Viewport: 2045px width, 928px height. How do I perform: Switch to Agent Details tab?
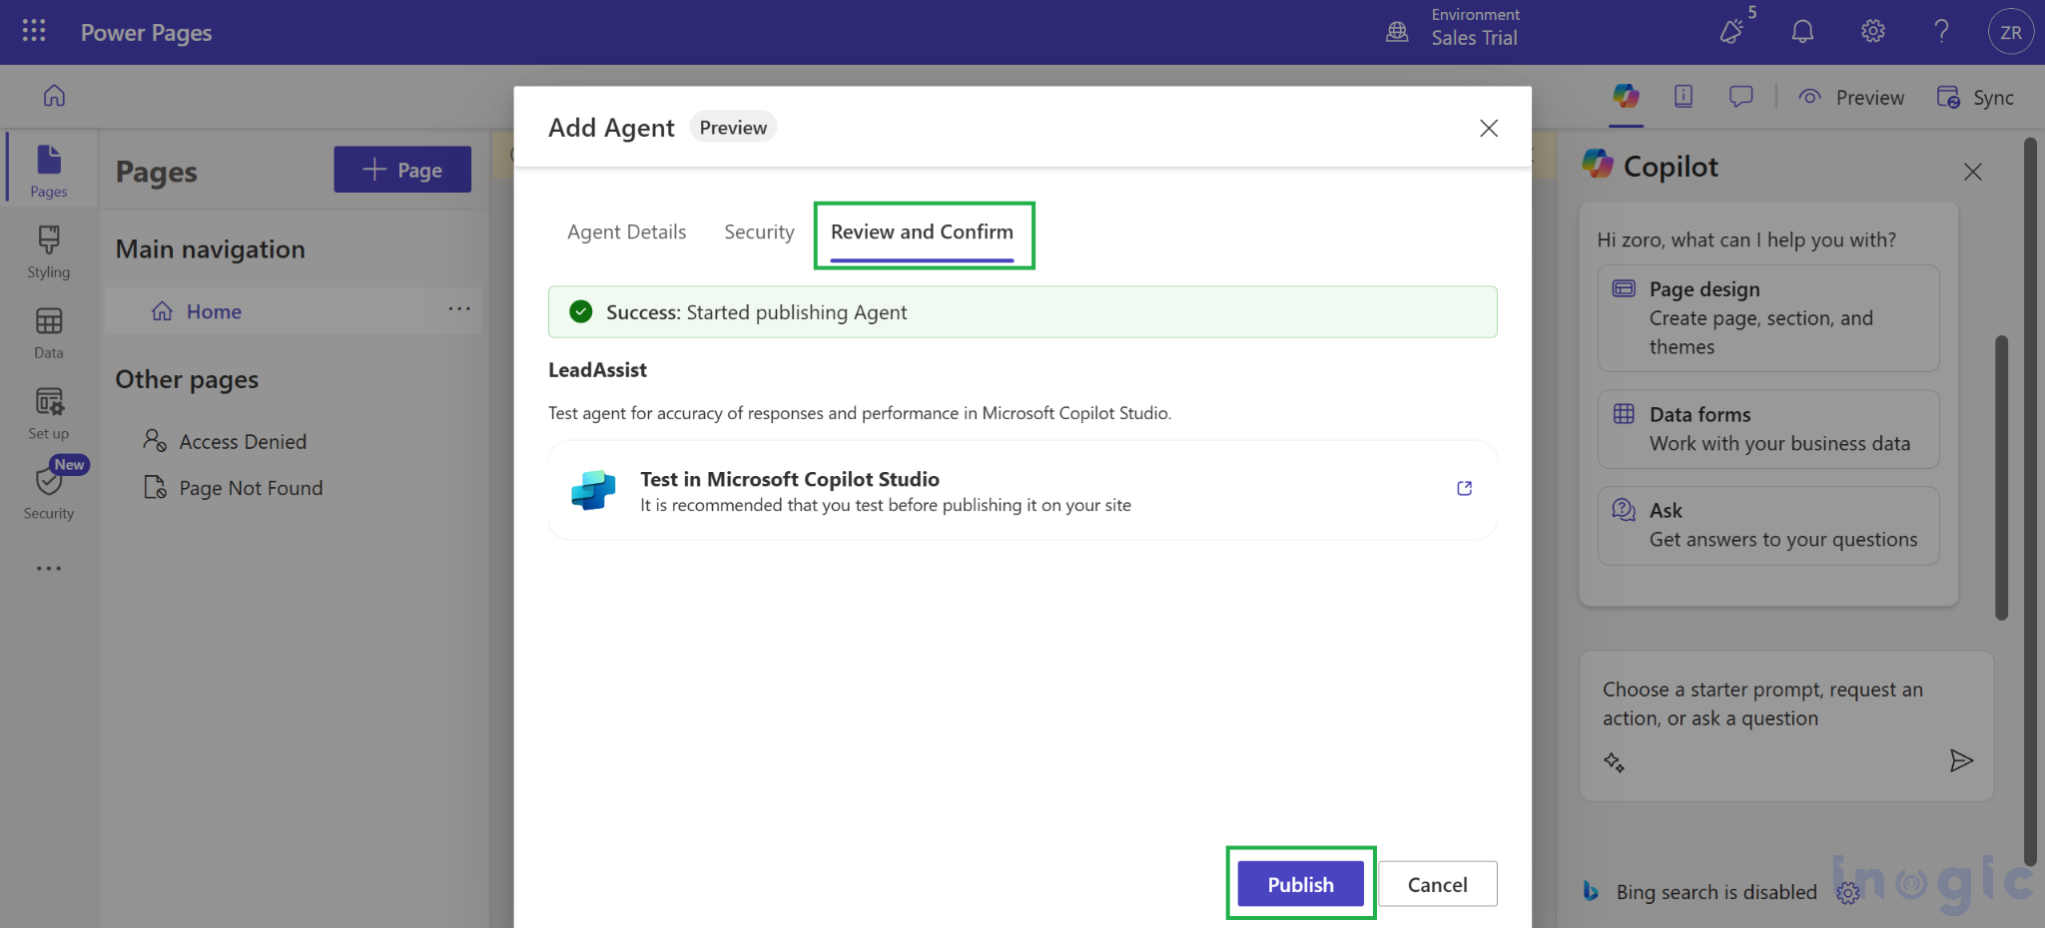(626, 232)
